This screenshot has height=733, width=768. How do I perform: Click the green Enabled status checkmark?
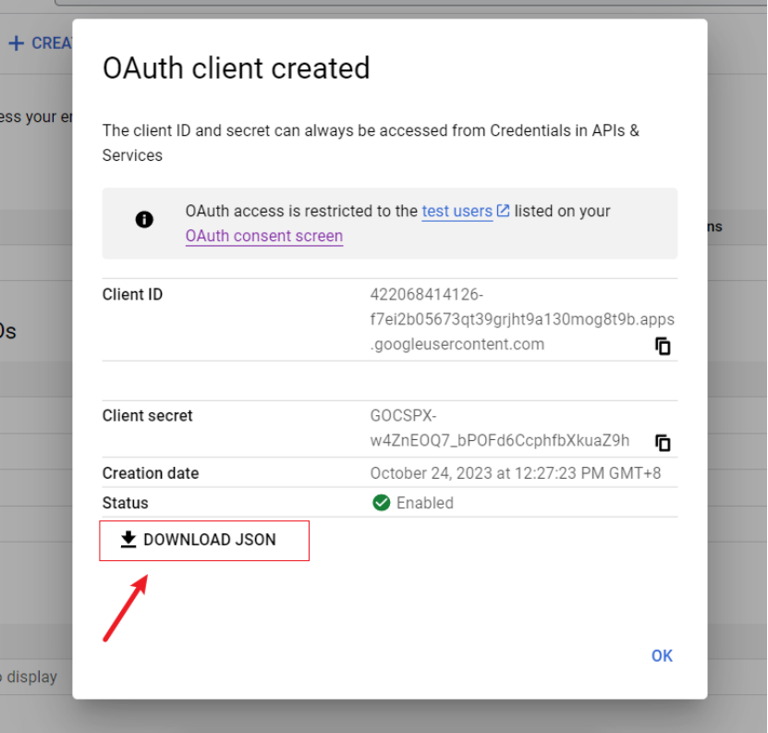381,503
